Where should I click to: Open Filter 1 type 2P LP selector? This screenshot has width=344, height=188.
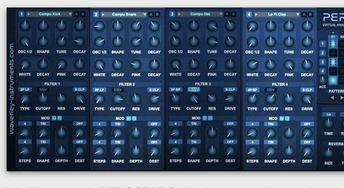coord(25,89)
